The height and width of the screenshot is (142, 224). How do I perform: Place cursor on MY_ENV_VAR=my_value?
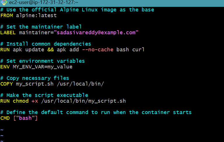pyautogui.click(x=43, y=67)
